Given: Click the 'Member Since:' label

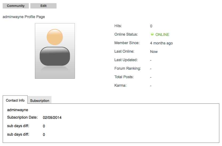Looking at the screenshot, I should tap(127, 43).
